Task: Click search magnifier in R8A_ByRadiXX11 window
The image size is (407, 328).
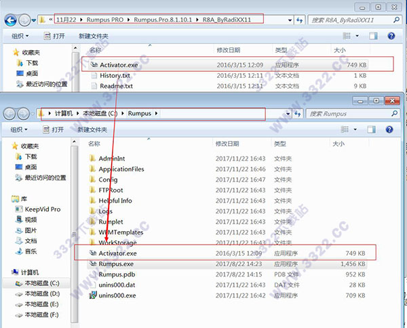Action: point(396,20)
